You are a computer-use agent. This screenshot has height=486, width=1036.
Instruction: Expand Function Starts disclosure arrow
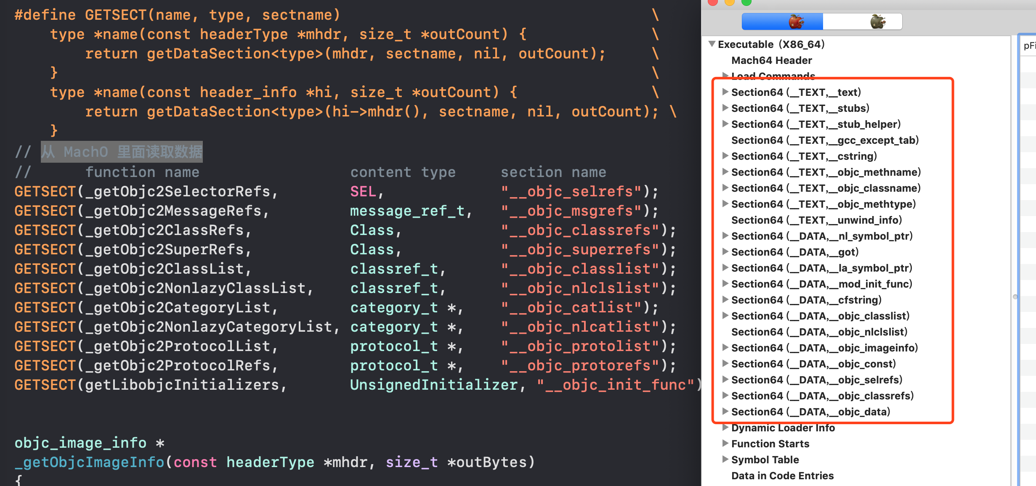coord(725,443)
